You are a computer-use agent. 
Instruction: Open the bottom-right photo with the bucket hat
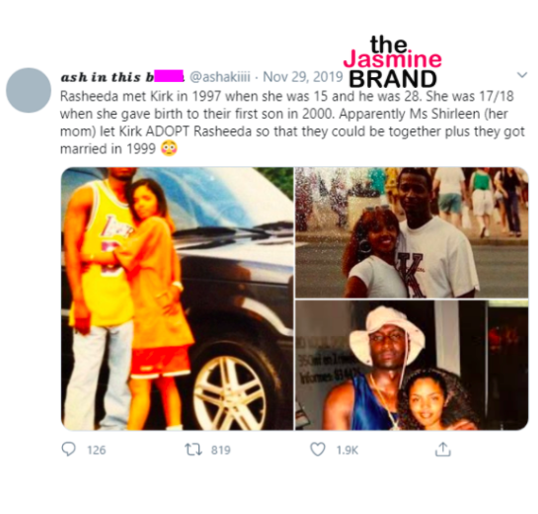point(412,365)
